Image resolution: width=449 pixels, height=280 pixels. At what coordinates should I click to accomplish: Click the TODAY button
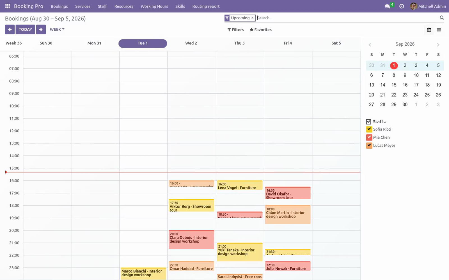25,29
